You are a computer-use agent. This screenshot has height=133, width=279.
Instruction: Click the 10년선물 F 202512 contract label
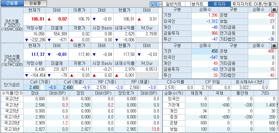12,61
